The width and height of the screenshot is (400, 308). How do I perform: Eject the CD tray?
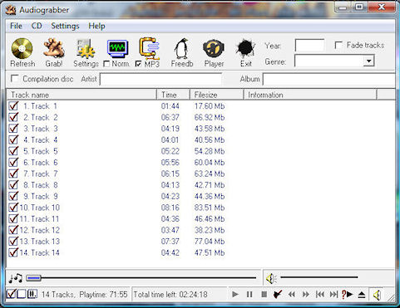(362, 295)
